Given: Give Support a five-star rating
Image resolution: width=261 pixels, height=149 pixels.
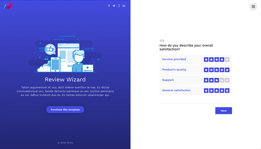Looking at the screenshot, I should (x=227, y=80).
